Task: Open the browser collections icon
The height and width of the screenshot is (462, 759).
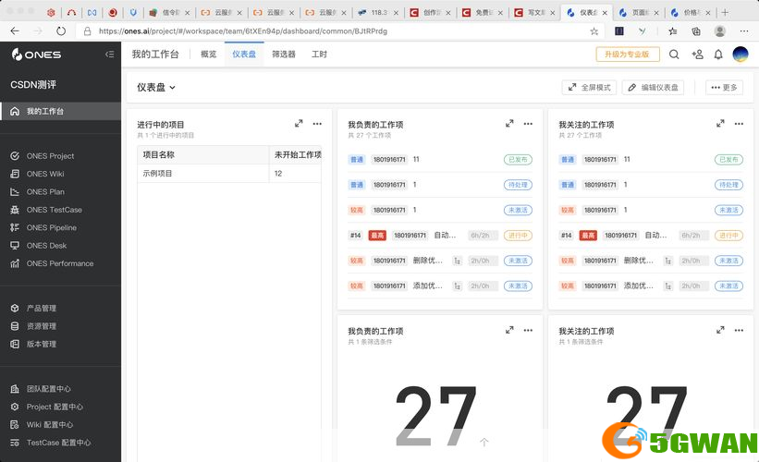Action: pyautogui.click(x=695, y=31)
